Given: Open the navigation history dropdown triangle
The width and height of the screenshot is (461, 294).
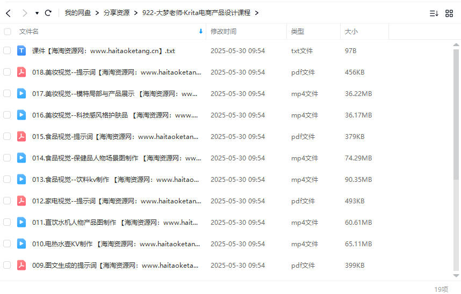Looking at the screenshot, I should tap(37, 13).
